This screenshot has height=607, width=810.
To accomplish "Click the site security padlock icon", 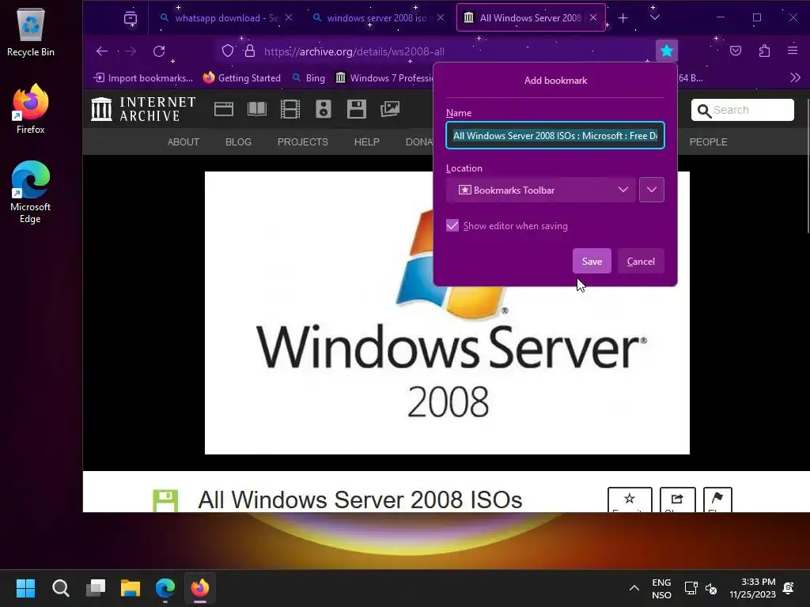I will click(250, 51).
